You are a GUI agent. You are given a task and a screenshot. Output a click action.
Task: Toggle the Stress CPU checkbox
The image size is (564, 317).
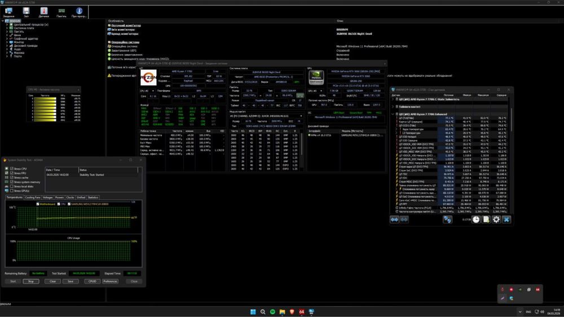tap(12, 169)
